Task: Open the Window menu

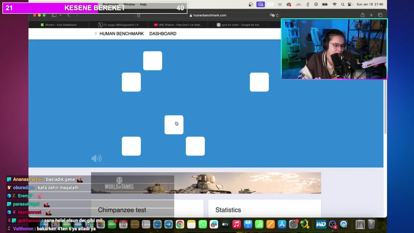Action: [x=129, y=4]
